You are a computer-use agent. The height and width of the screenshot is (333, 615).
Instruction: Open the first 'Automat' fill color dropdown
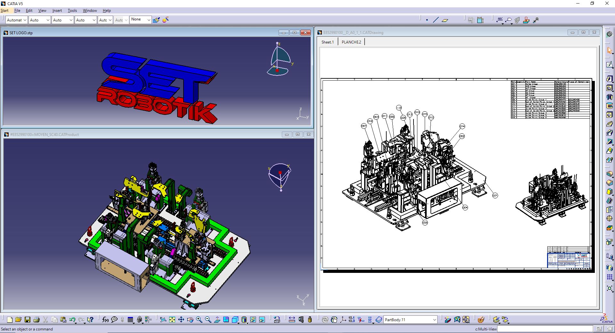click(x=16, y=20)
